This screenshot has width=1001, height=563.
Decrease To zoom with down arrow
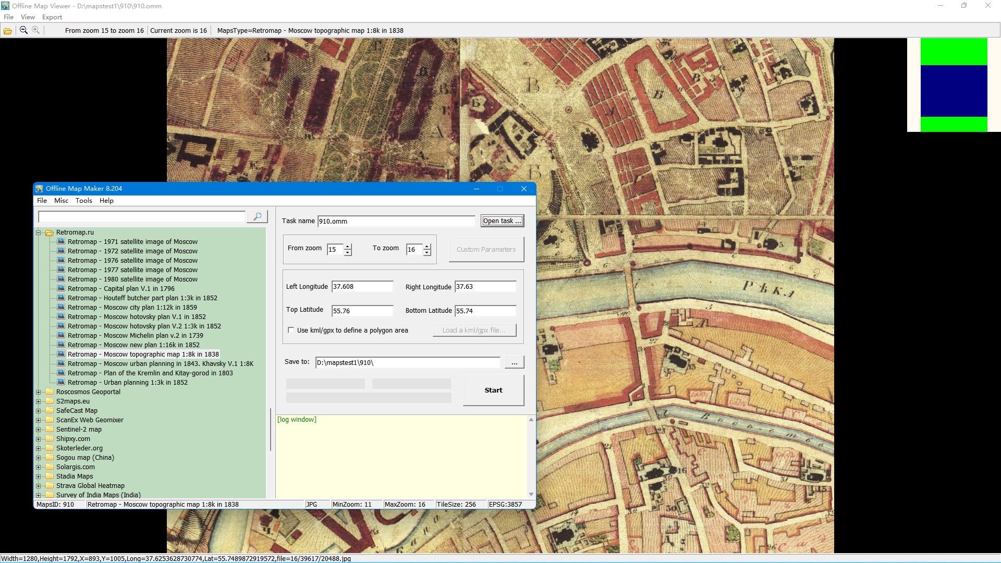point(427,252)
